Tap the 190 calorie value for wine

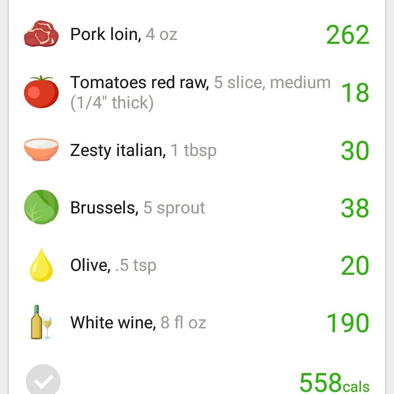pyautogui.click(x=348, y=323)
